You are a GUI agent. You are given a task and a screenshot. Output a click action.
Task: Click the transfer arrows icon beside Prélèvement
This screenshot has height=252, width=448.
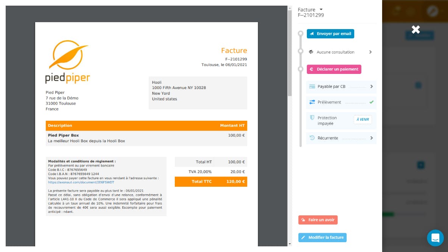coord(312,102)
